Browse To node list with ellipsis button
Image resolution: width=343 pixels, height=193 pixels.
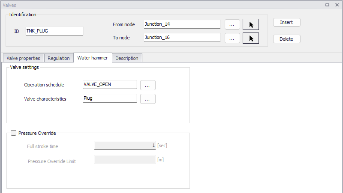click(x=232, y=38)
